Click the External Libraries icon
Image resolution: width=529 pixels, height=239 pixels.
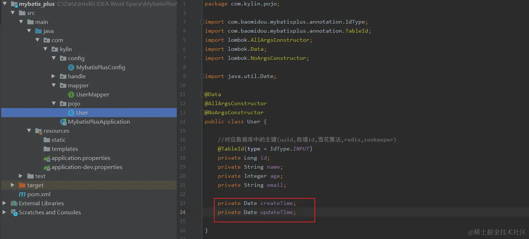[x=14, y=203]
